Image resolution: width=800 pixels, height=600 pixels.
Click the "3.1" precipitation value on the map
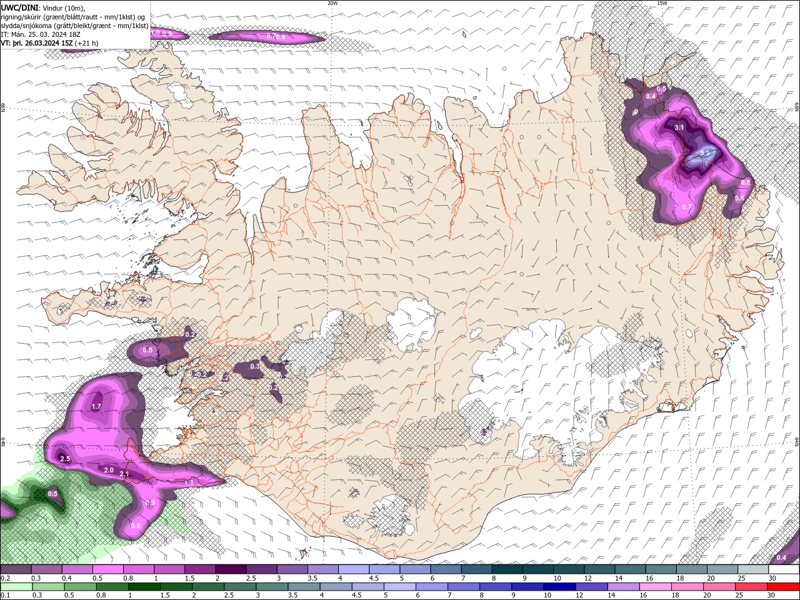click(679, 127)
